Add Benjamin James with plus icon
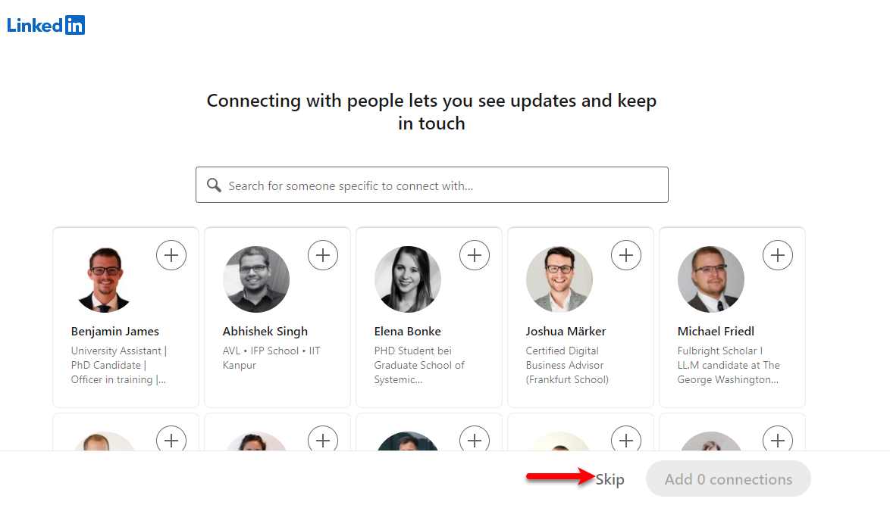The width and height of the screenshot is (890, 505). pos(171,255)
